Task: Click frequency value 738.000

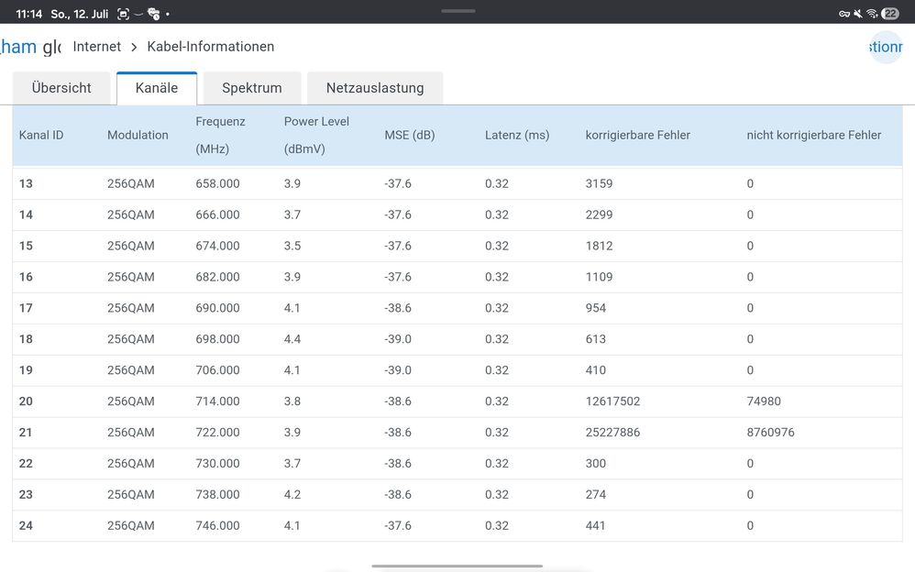Action: click(217, 494)
